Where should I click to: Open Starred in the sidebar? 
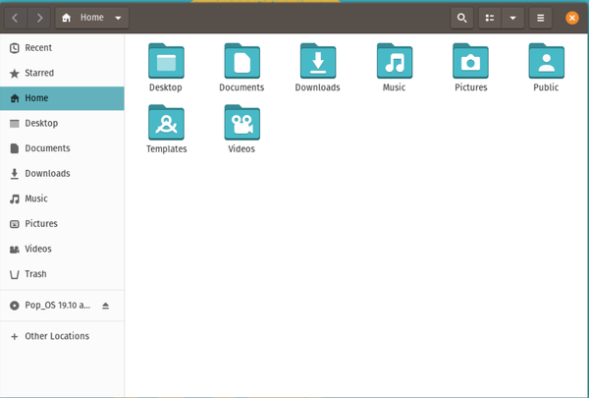(39, 73)
